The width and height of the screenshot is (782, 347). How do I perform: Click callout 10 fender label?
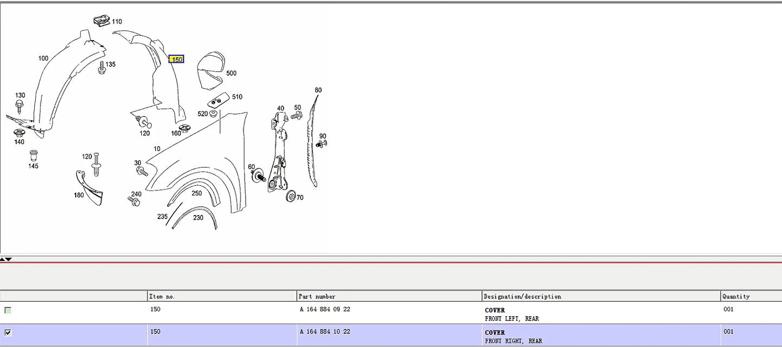[x=157, y=149]
